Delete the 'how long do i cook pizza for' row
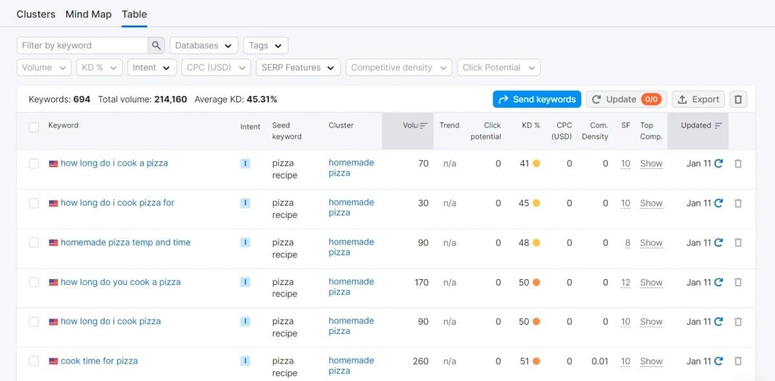 [x=738, y=203]
